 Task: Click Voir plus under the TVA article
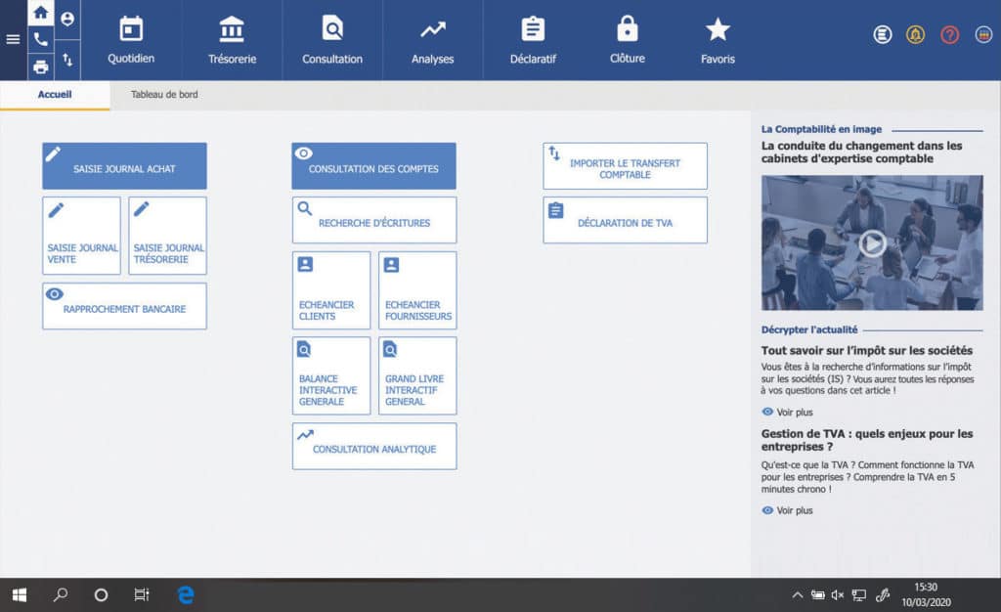click(787, 510)
